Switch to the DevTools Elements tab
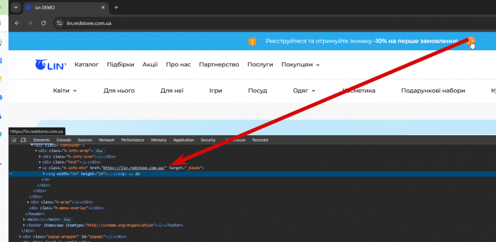This screenshot has height=242, width=496. click(41, 140)
